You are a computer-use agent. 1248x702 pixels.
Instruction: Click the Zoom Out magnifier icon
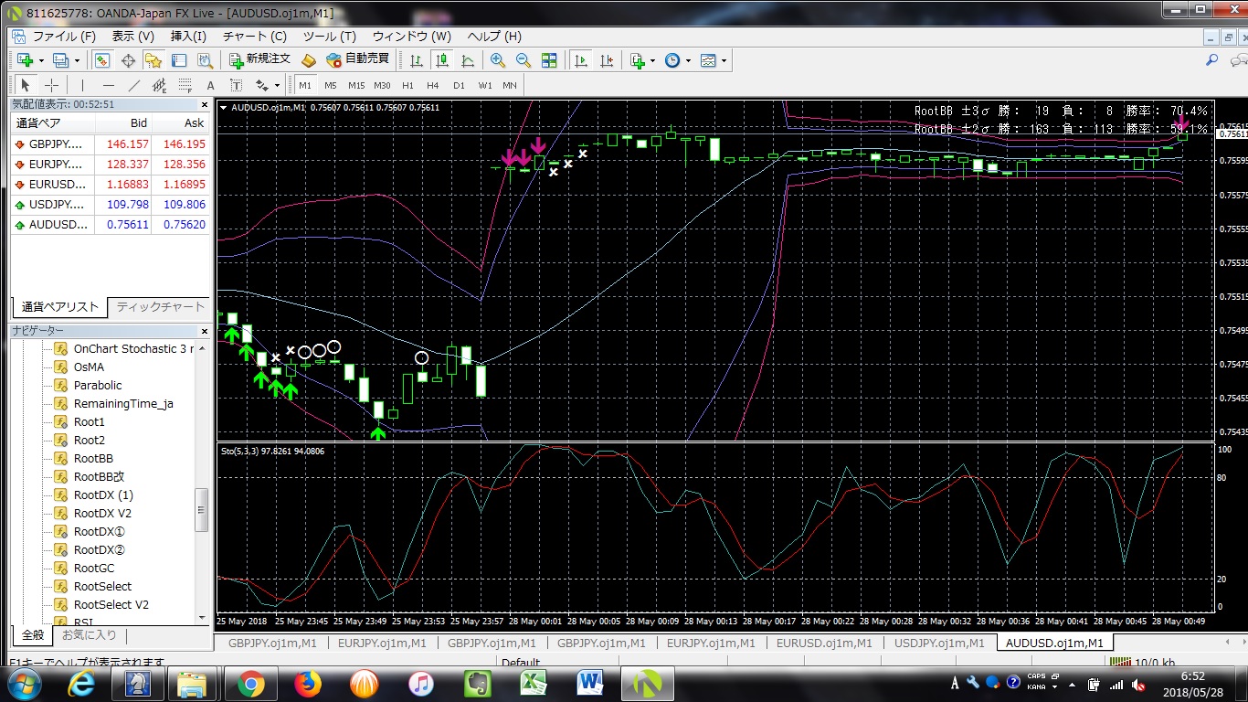click(x=524, y=59)
